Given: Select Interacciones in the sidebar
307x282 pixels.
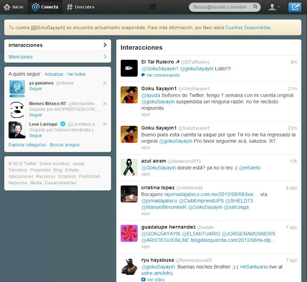Looking at the screenshot, I should click(58, 45).
